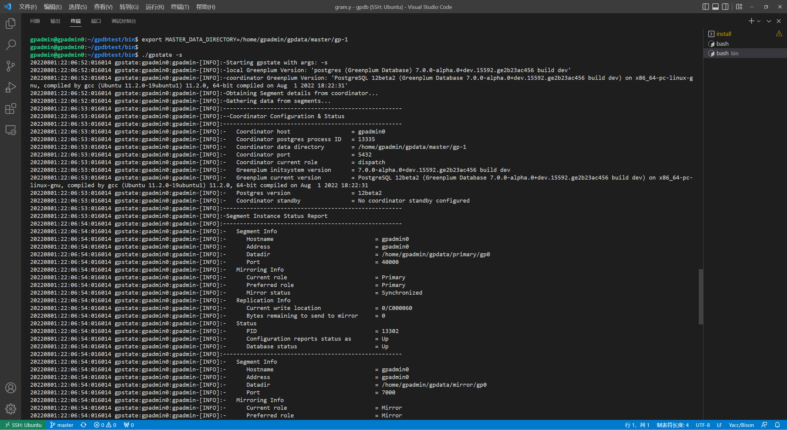Click SSH: Ubuntu remote indicator
This screenshot has height=430, width=787.
click(23, 425)
